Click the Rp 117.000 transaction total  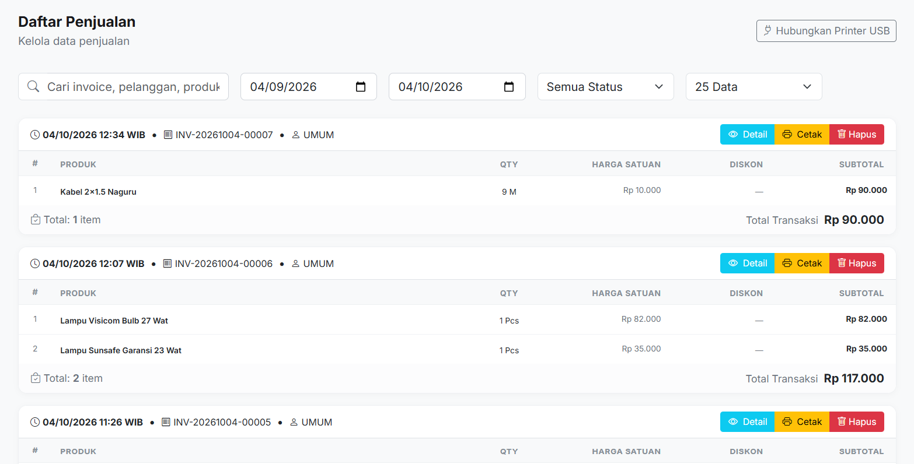point(854,378)
